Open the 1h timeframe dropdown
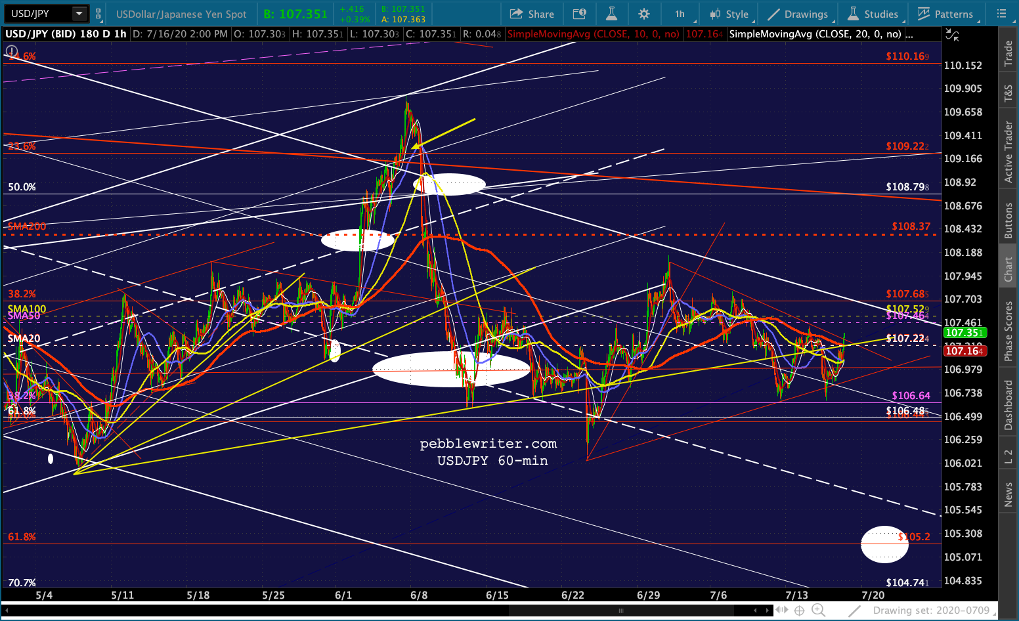 coord(681,14)
